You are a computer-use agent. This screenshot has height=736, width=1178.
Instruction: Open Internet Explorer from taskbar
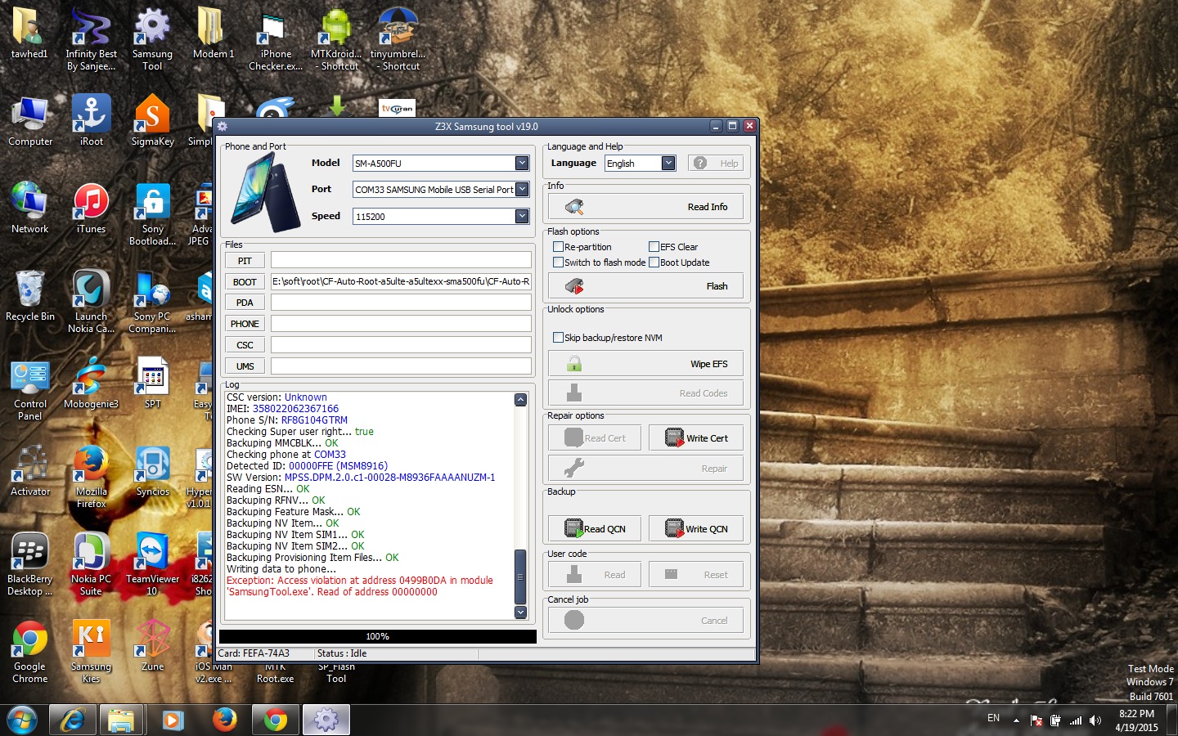72,720
